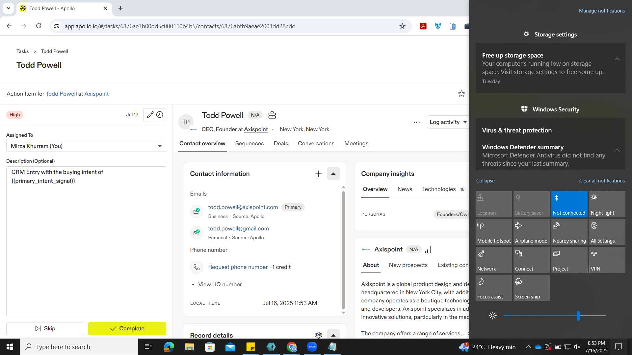Add contact information with plus icon
632x355 pixels.
pos(318,174)
